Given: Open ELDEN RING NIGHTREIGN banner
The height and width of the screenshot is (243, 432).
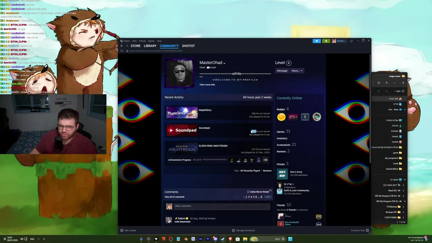Looking at the screenshot, I should coord(182,148).
